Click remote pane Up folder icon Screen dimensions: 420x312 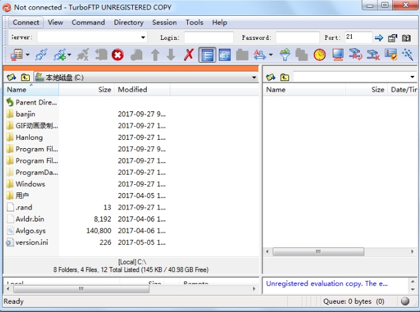click(x=285, y=77)
